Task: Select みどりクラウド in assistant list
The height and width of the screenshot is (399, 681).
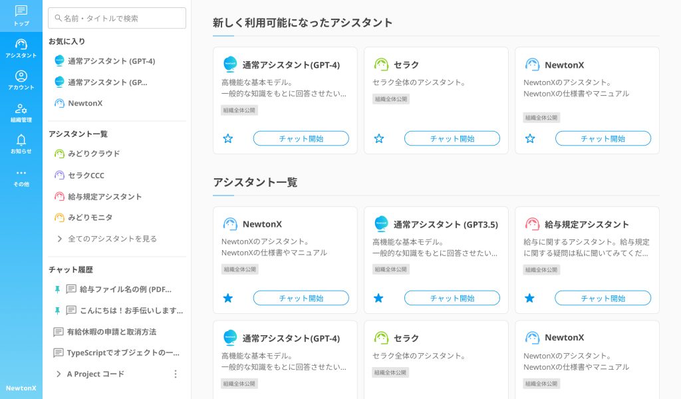Action: point(93,154)
